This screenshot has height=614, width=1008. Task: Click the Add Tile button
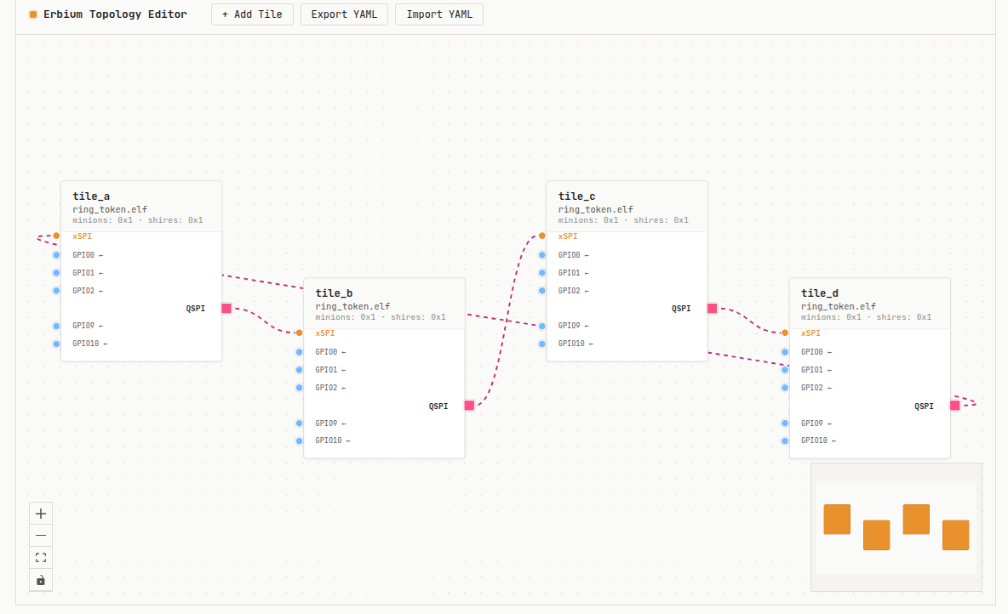(x=252, y=14)
